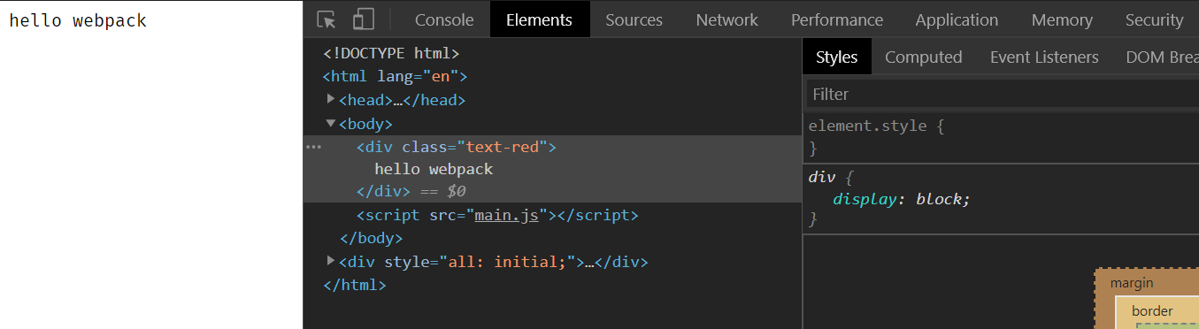This screenshot has width=1199, height=329.
Task: Follow the main.js script link
Action: click(506, 215)
